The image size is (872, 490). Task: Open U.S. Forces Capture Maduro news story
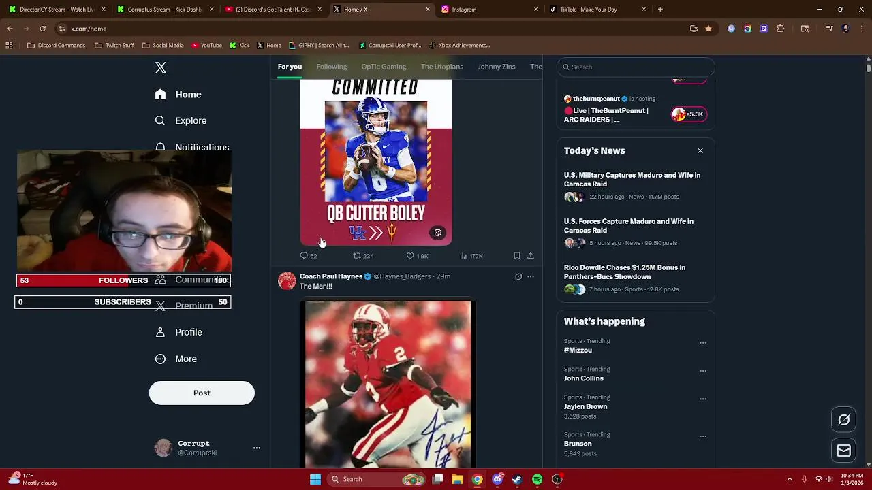point(636,231)
